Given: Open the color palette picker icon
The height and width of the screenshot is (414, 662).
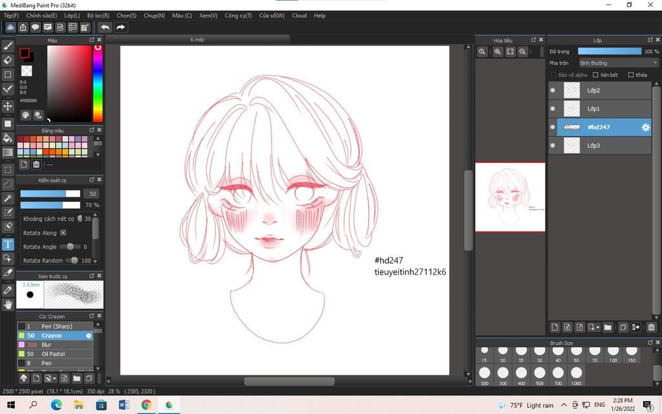Looking at the screenshot, I should [26, 115].
